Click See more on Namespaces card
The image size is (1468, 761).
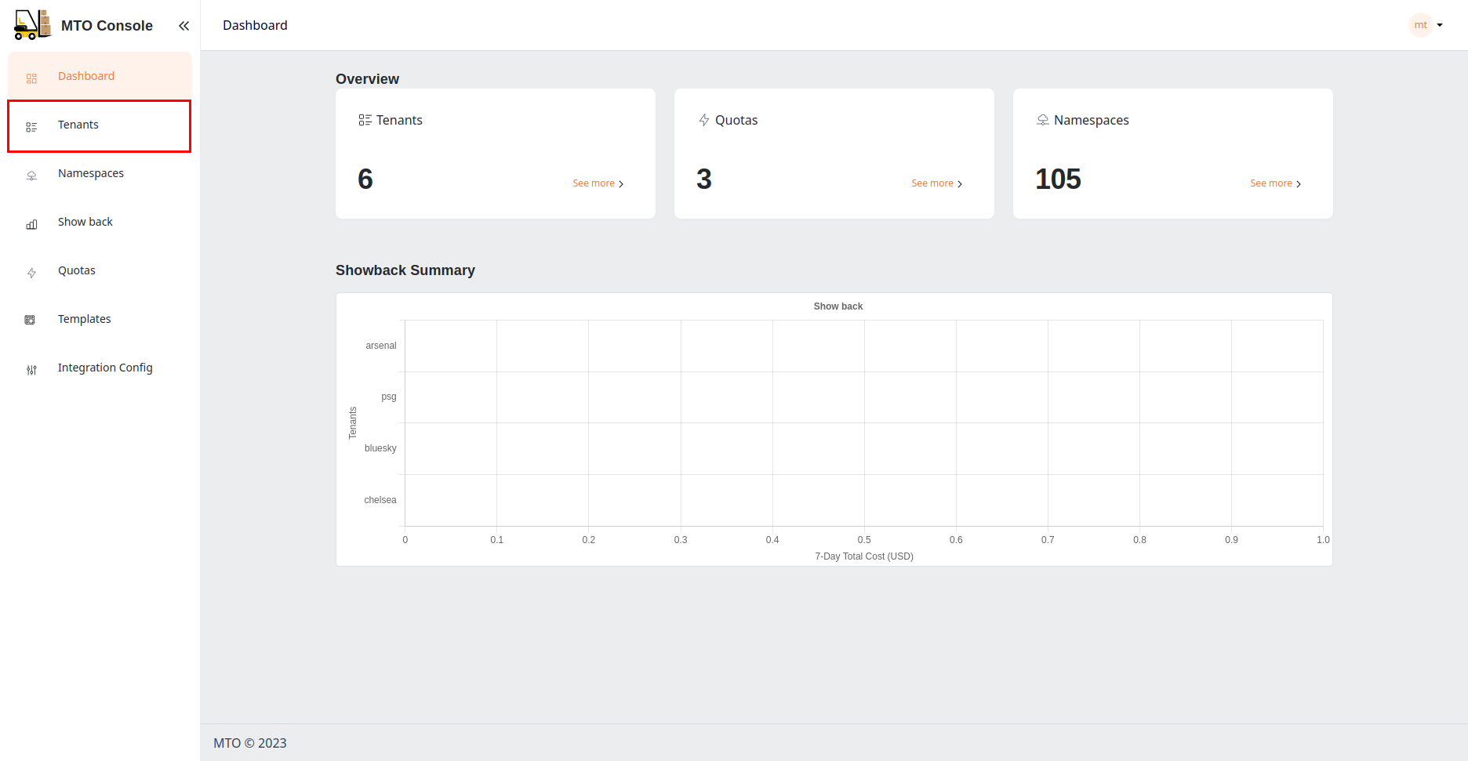click(x=1275, y=183)
